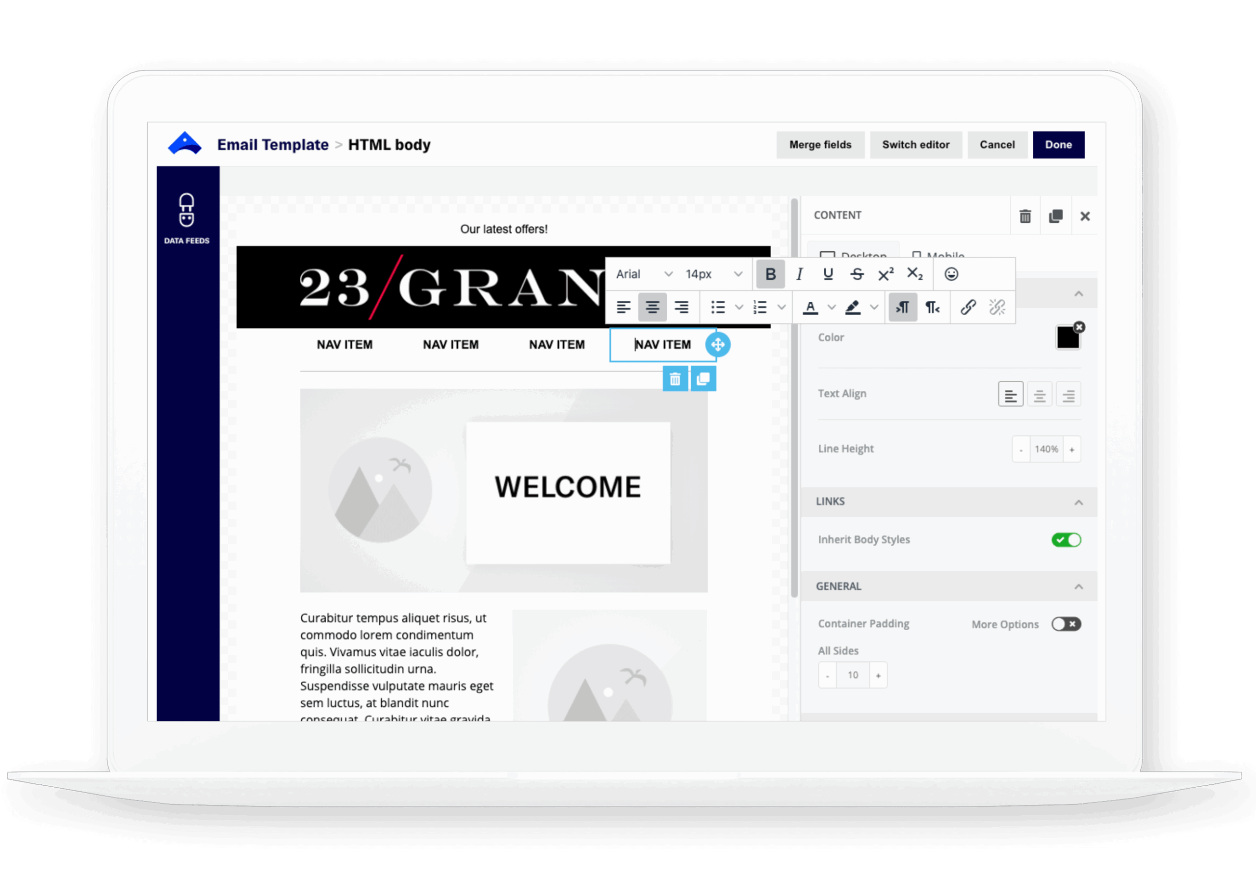Viewport: 1256px width, 879px height.
Task: Open the Arial font family dropdown
Action: [643, 274]
